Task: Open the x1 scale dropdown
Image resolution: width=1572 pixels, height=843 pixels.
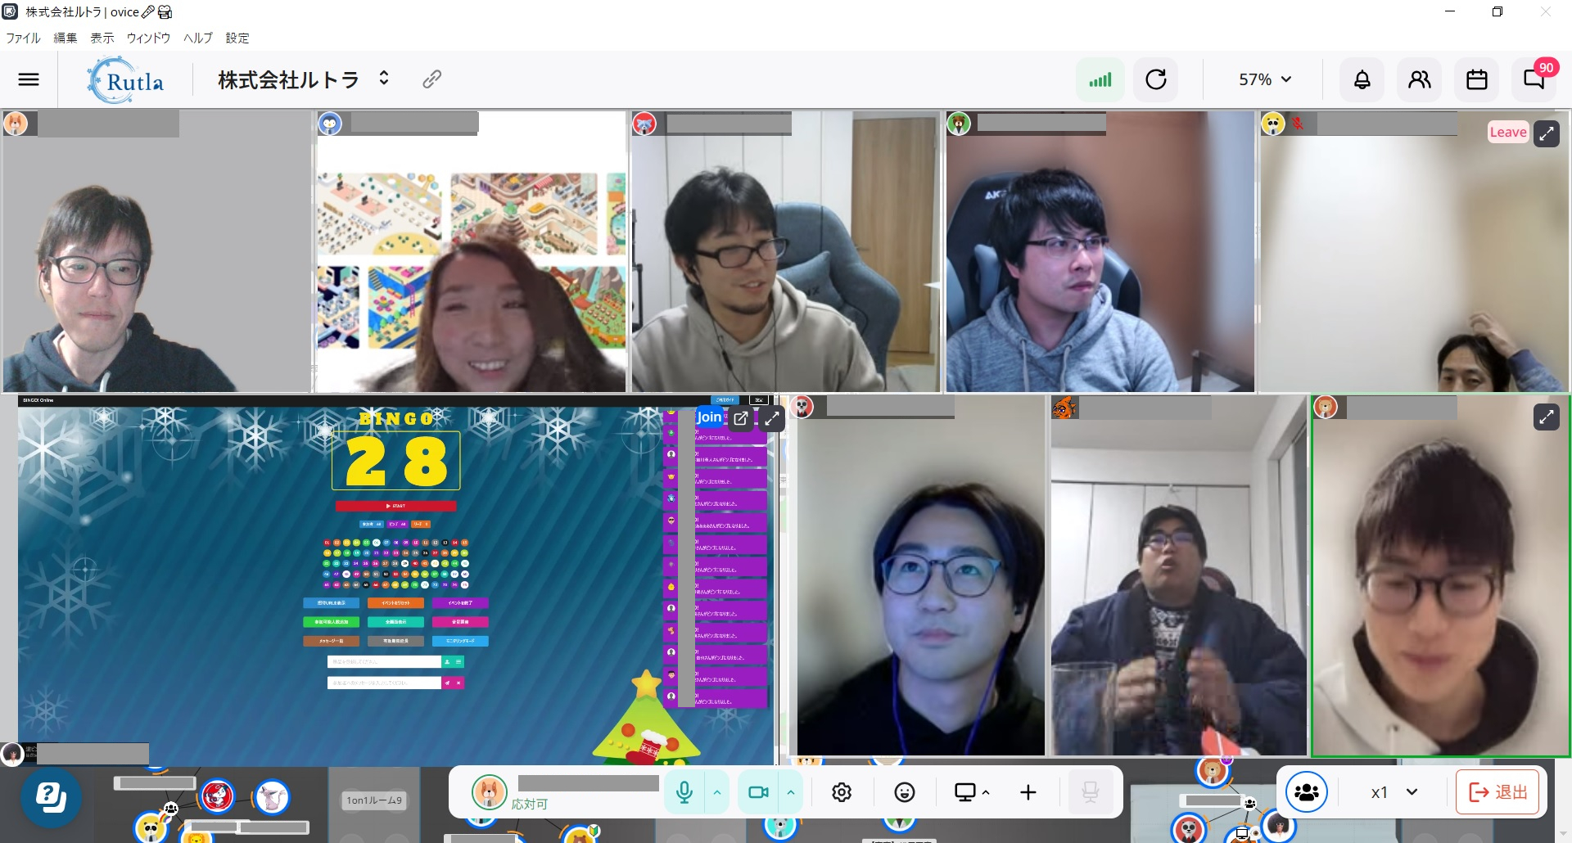Action: click(1394, 792)
